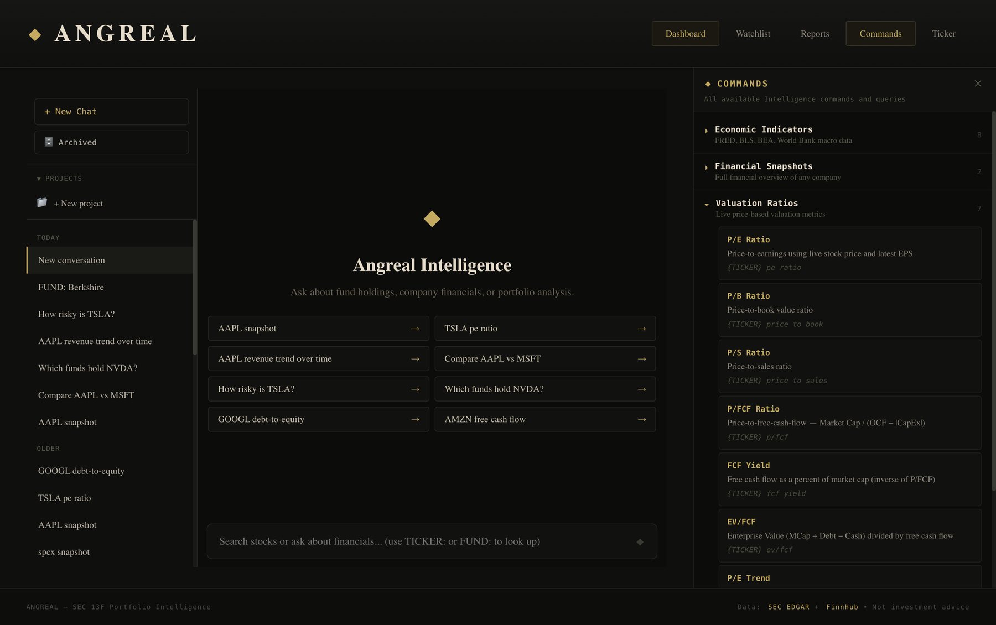This screenshot has width=996, height=625.
Task: Click the diamond send icon in search box
Action: click(640, 542)
